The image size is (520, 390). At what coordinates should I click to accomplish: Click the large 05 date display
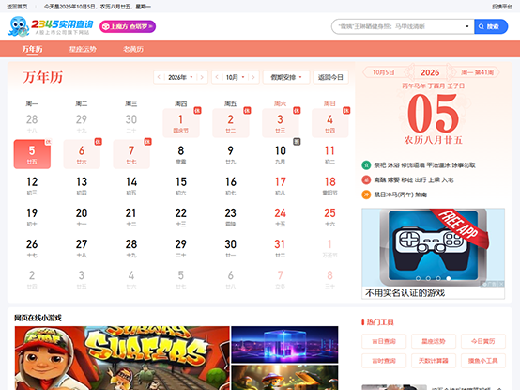point(433,113)
